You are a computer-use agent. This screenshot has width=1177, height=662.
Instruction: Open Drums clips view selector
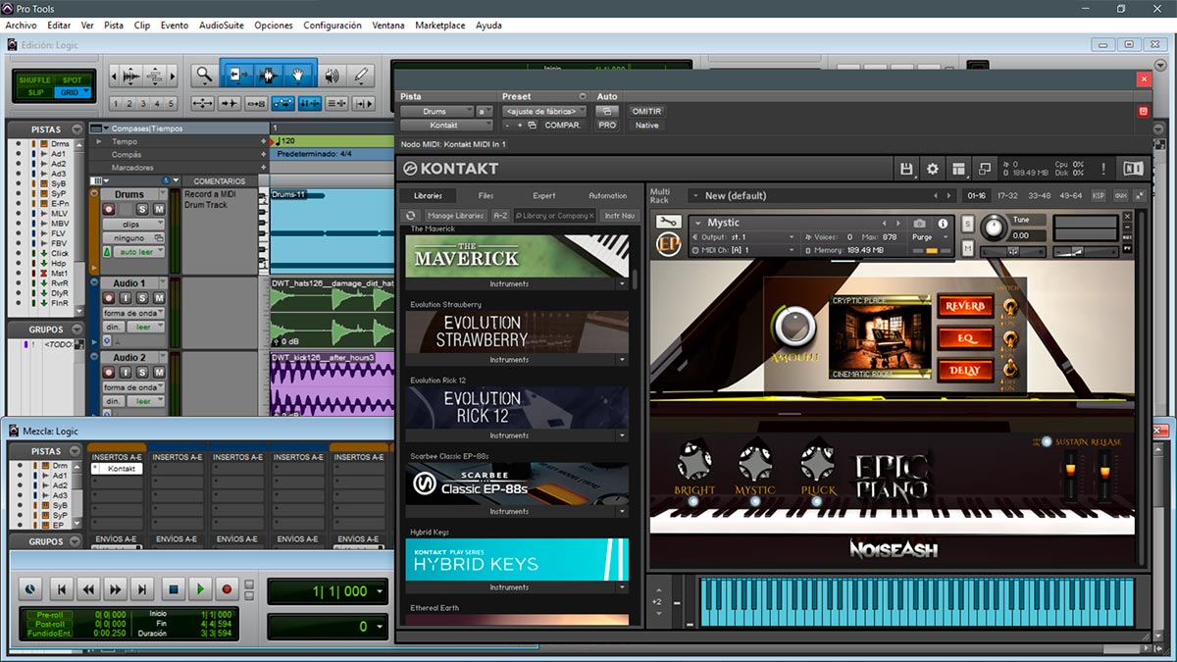point(133,225)
